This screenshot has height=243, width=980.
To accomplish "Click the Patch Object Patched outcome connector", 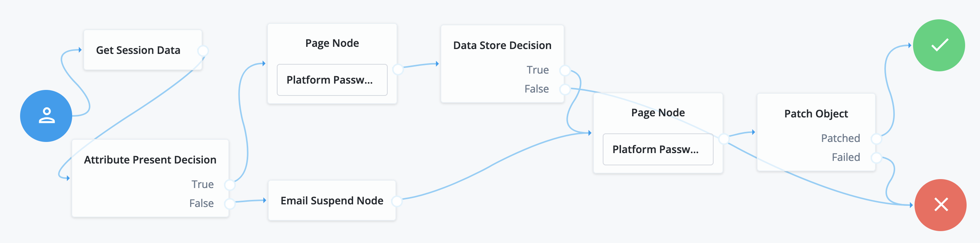I will pos(877,139).
